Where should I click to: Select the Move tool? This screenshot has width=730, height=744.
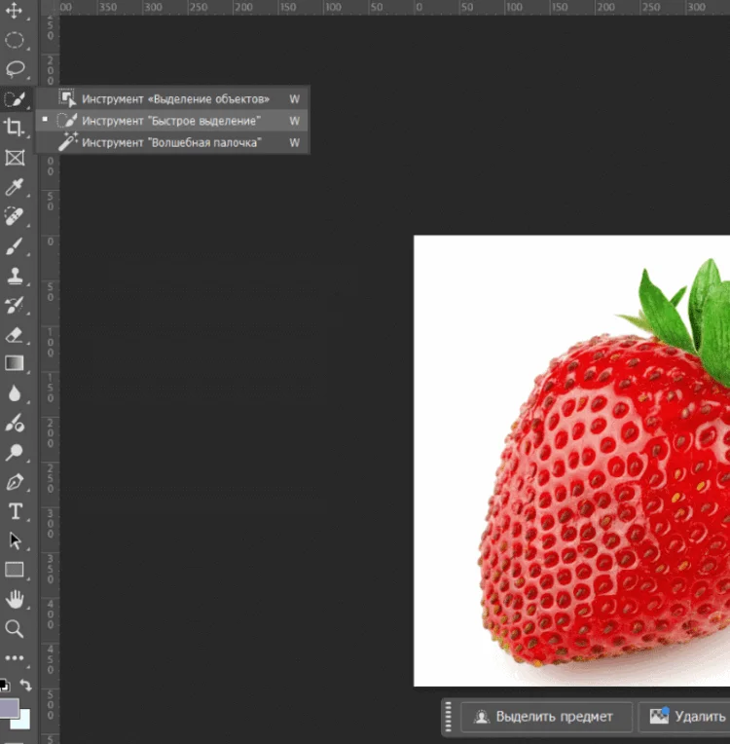click(x=15, y=12)
